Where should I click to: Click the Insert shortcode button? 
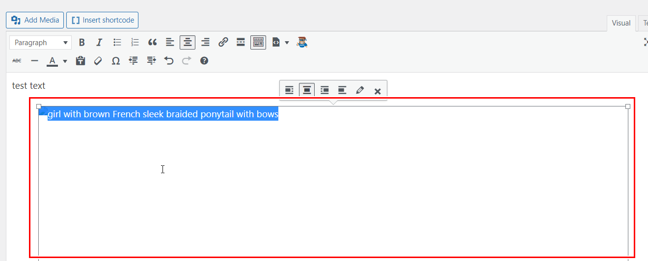[103, 20]
